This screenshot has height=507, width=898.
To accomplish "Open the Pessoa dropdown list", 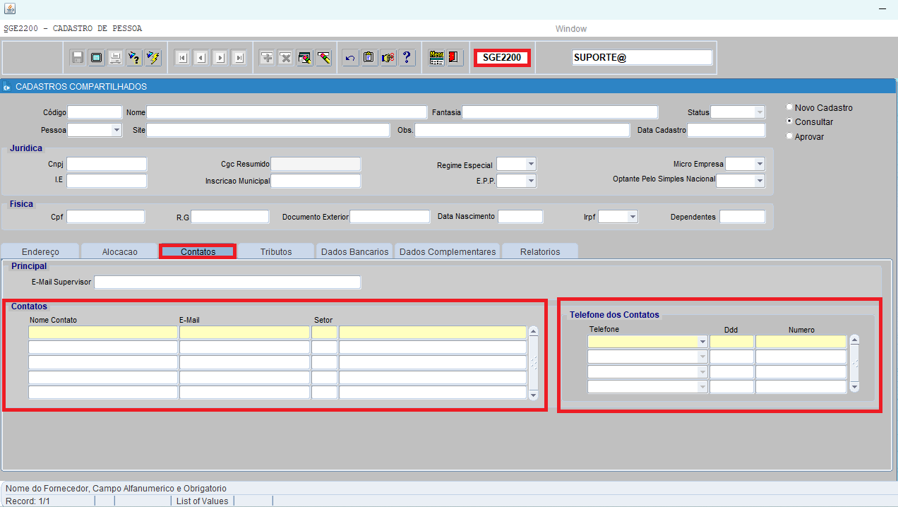I will point(116,131).
